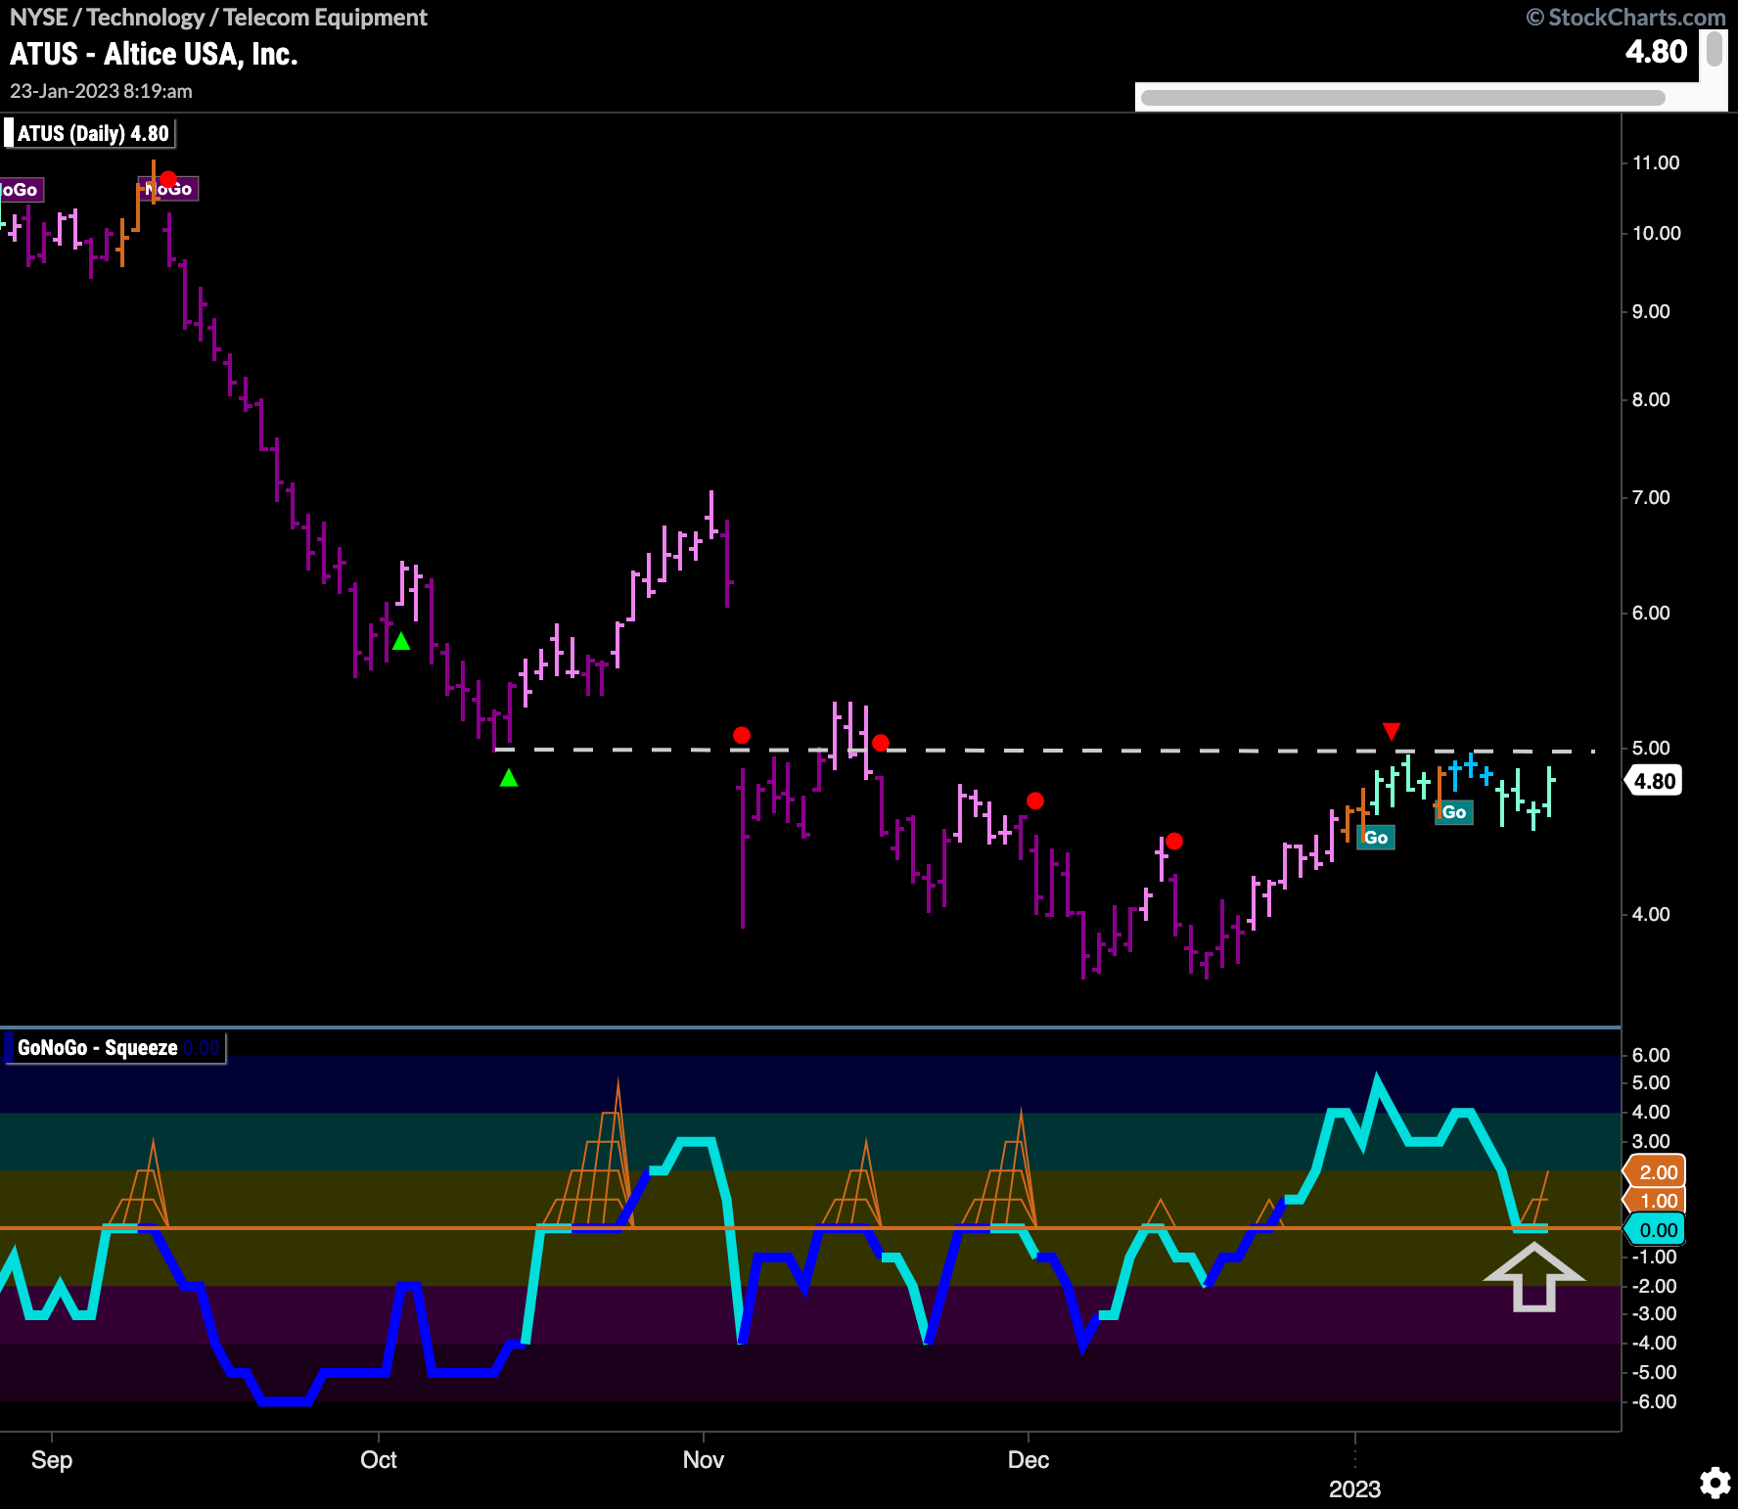Click the Oct label on the time axis
This screenshot has width=1738, height=1509.
click(379, 1460)
